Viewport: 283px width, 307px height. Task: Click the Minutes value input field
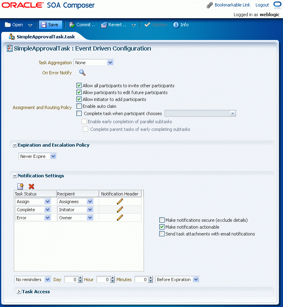click(141, 280)
